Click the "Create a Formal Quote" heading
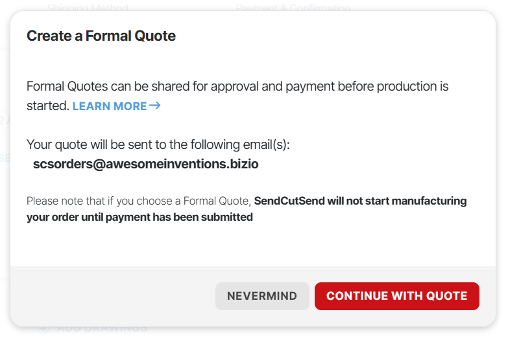Screen dimensions: 508x338 point(101,36)
